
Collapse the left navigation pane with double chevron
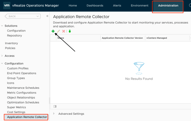point(47,16)
